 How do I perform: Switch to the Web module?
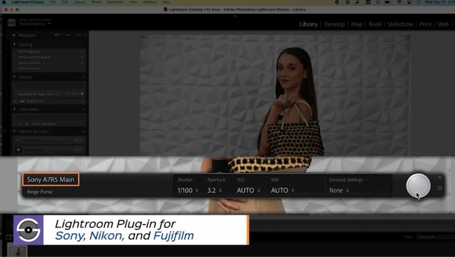pos(443,24)
